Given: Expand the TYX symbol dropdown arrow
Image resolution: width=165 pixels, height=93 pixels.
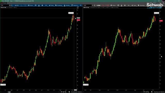Looking at the screenshot, I should click(10, 5).
